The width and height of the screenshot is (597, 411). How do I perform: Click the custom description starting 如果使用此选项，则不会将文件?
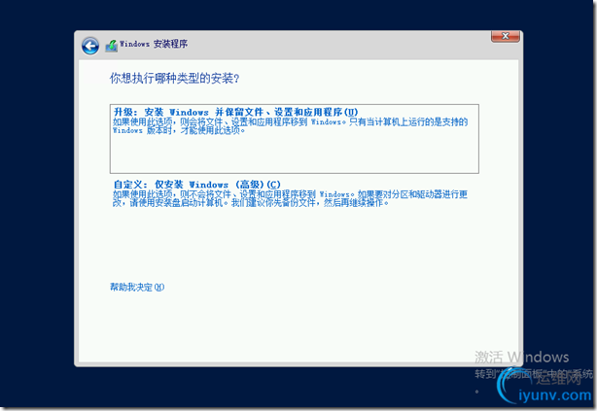click(x=290, y=198)
